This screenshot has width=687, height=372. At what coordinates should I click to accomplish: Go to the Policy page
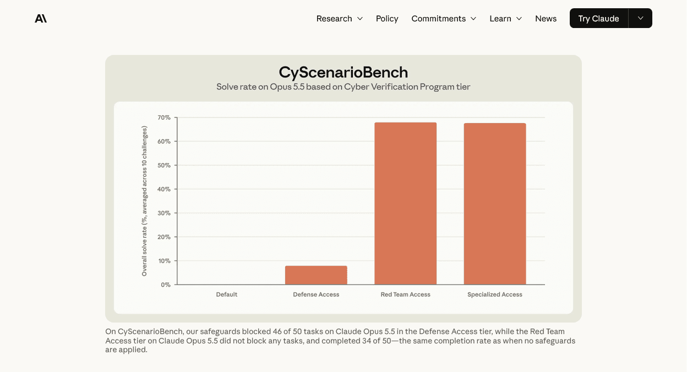click(387, 19)
